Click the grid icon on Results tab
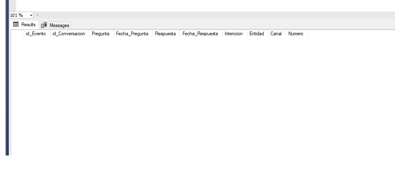Image resolution: width=395 pixels, height=178 pixels. [16, 25]
